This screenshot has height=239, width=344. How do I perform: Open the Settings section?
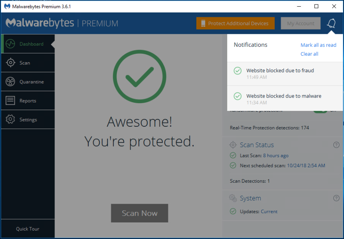[x=28, y=119]
